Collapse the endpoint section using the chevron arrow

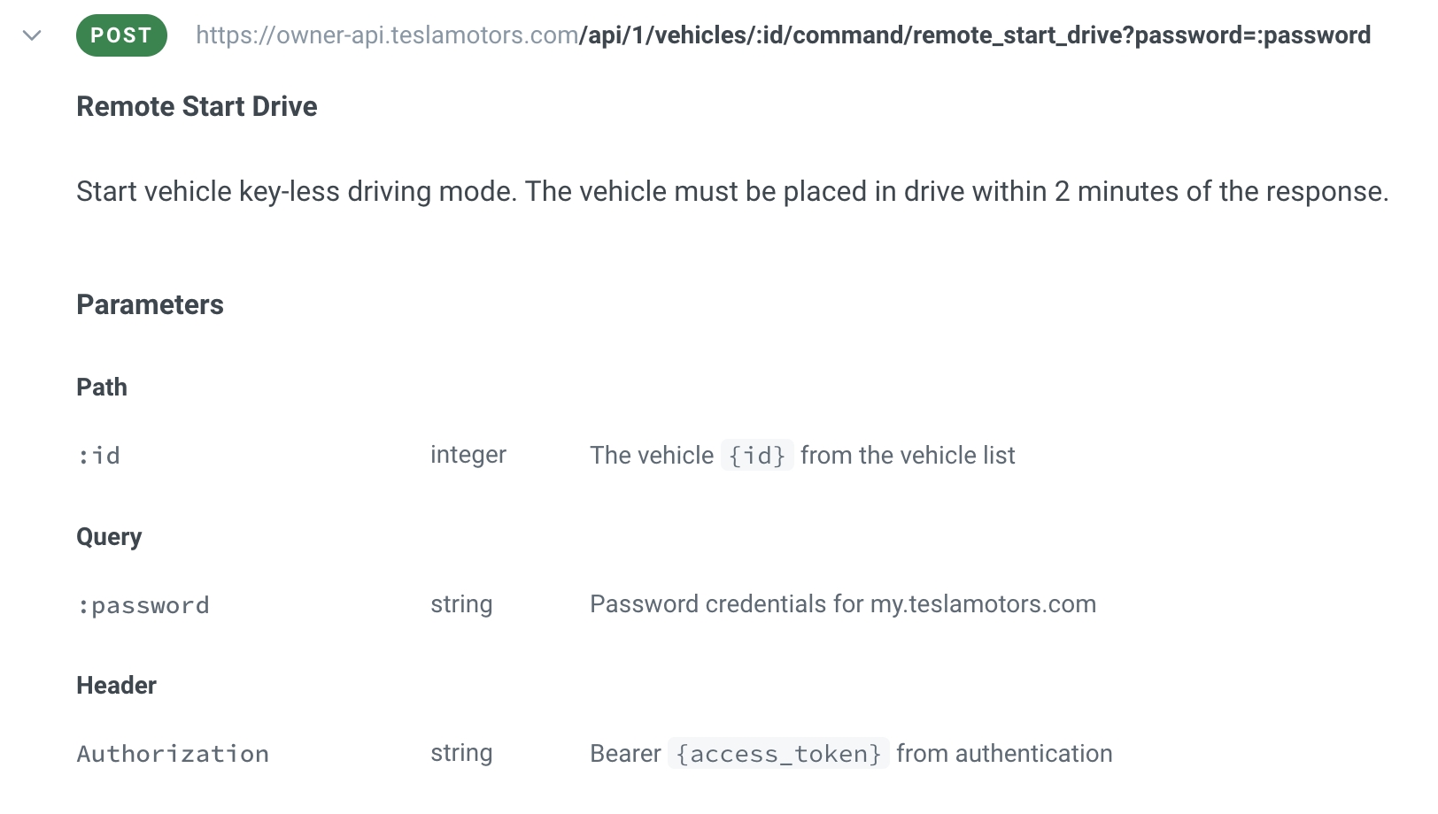point(32,35)
